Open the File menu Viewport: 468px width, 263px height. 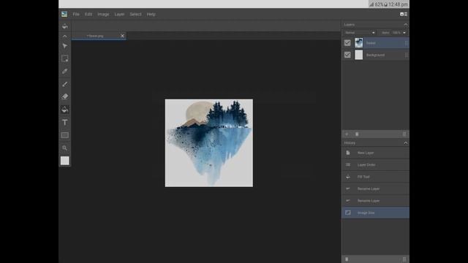[76, 14]
